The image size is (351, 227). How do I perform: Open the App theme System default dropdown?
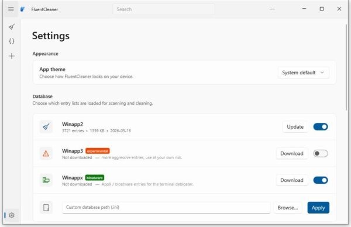pyautogui.click(x=303, y=73)
